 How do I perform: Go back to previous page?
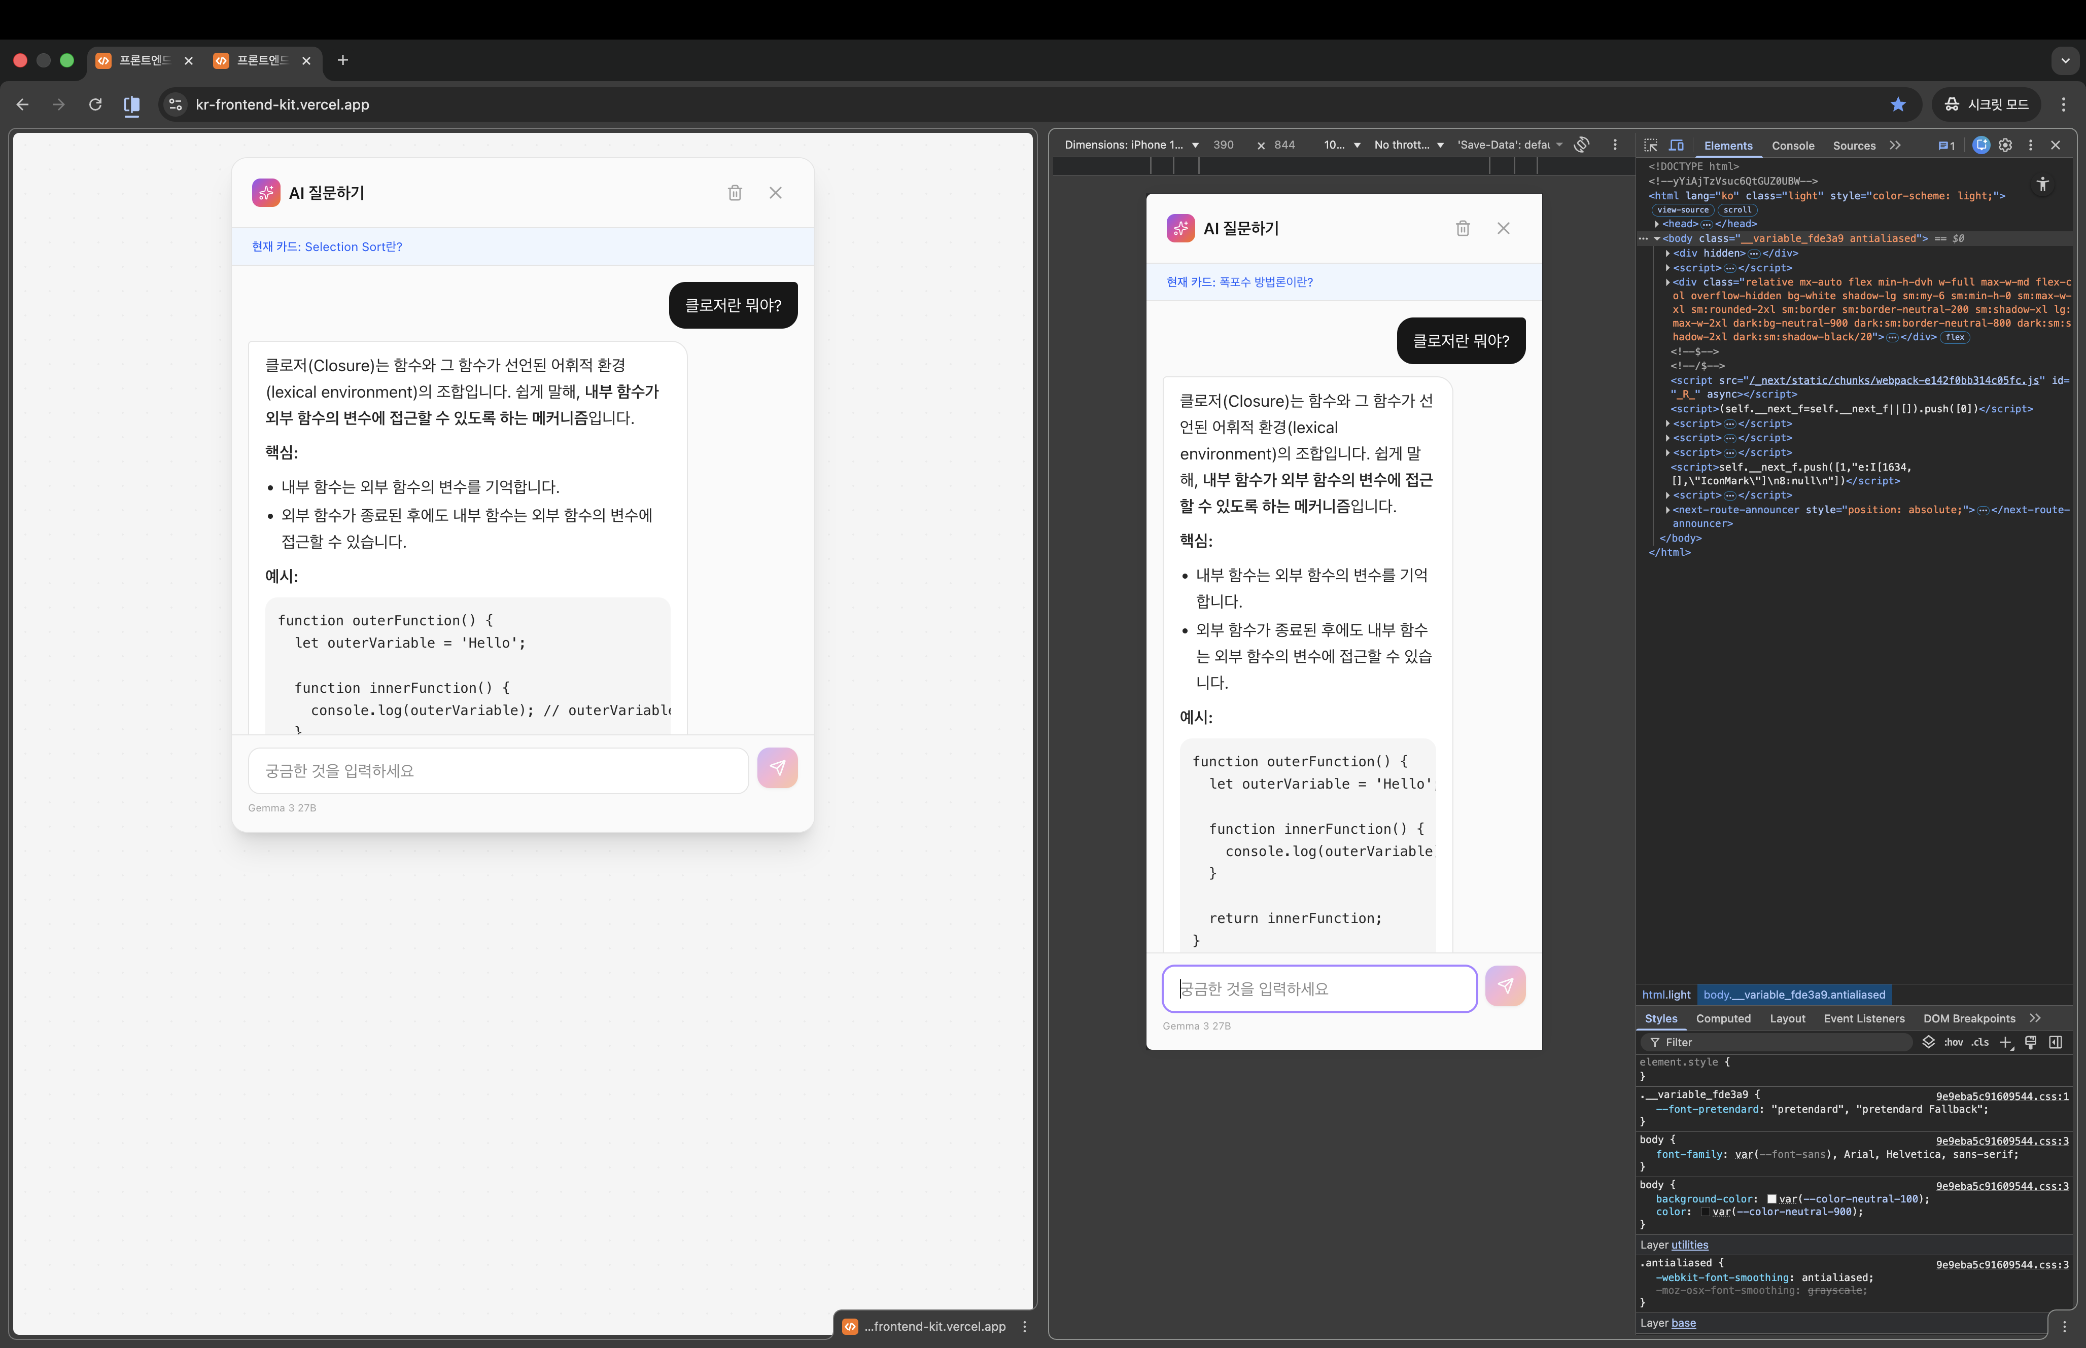click(x=23, y=104)
